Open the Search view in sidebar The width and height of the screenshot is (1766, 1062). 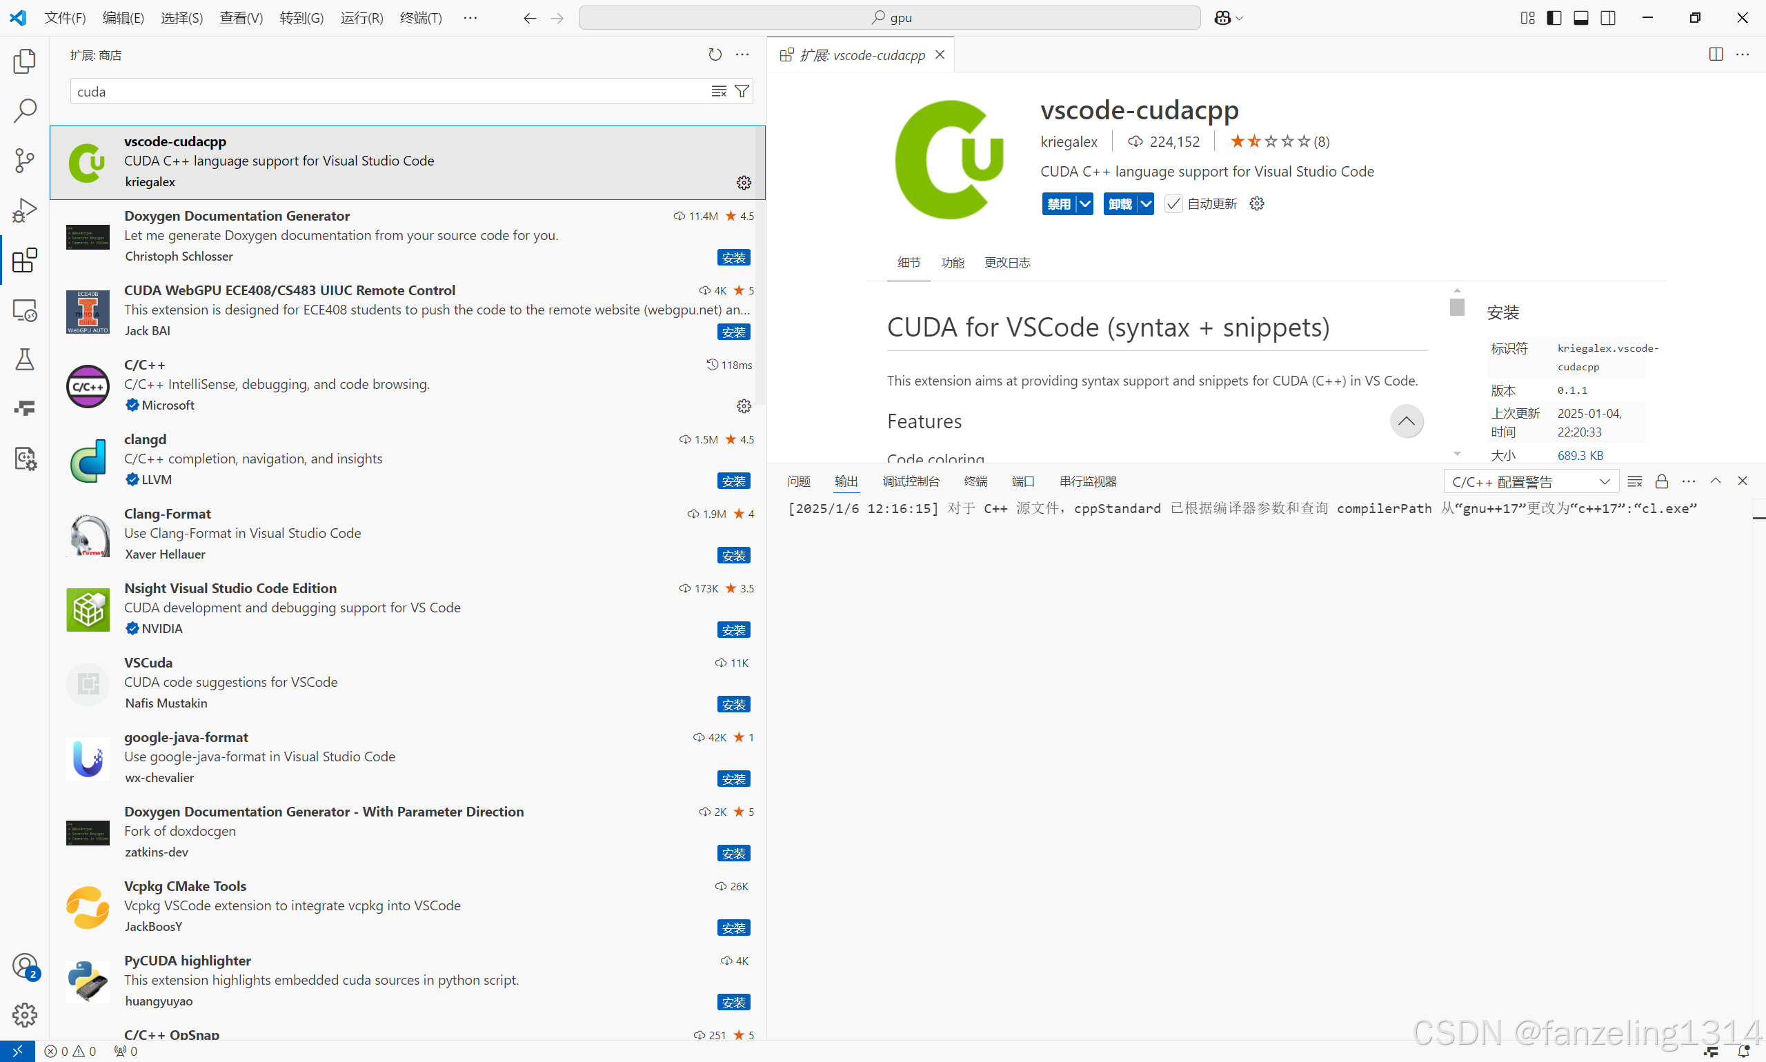[25, 111]
